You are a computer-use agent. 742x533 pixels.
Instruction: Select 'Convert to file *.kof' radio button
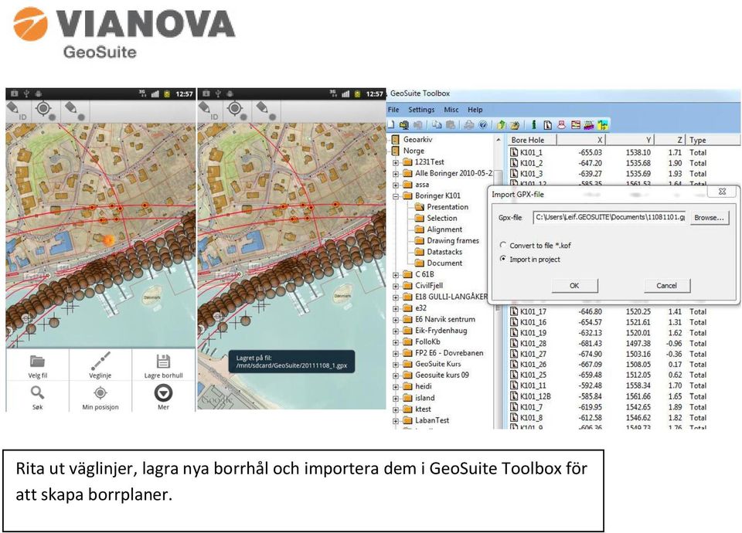click(x=503, y=245)
